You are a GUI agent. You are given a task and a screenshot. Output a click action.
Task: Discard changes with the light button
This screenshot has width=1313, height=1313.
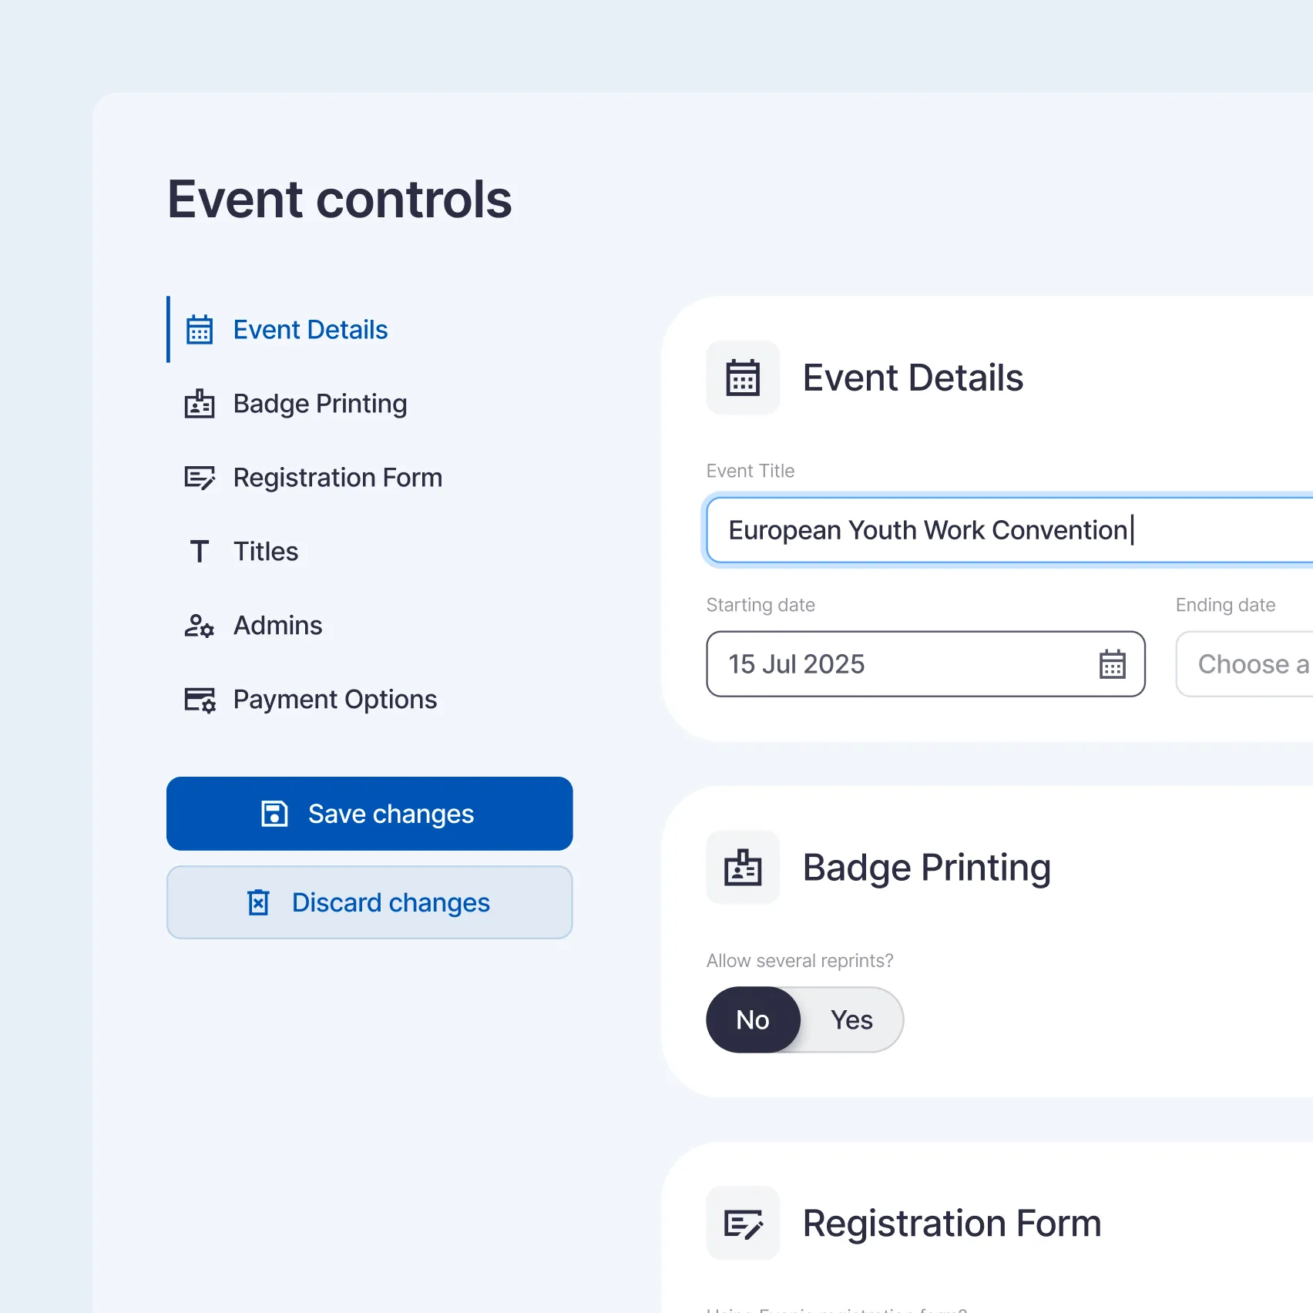click(x=370, y=902)
